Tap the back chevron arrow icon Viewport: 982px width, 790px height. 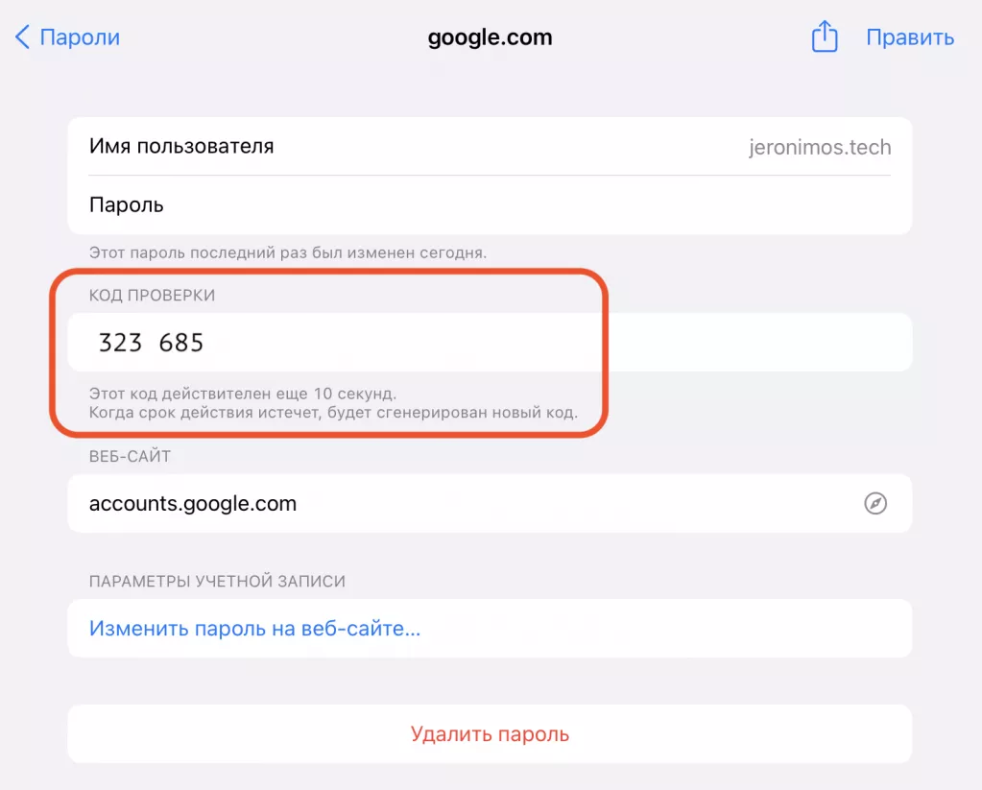(x=22, y=38)
